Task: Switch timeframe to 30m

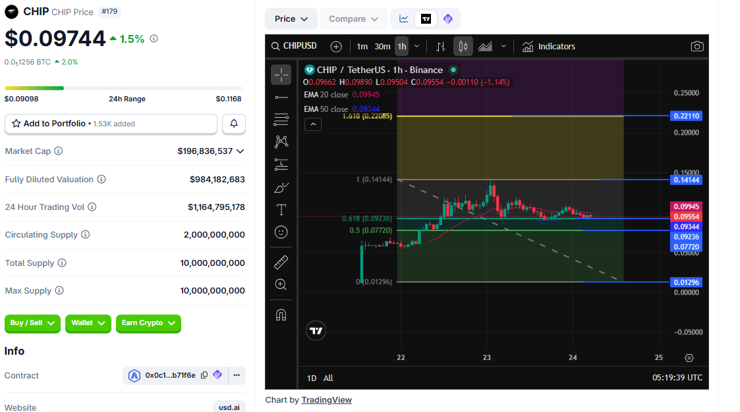Action: tap(382, 46)
